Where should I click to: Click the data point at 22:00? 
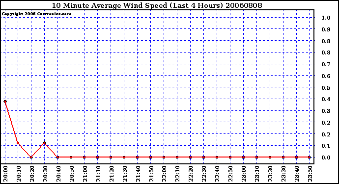(164, 157)
